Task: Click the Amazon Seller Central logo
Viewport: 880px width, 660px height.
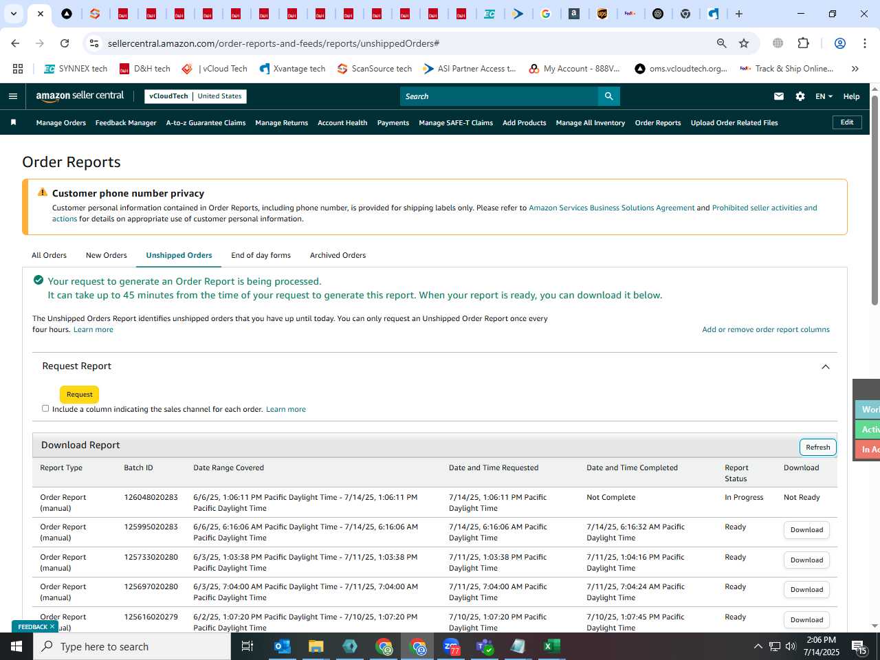Action: click(80, 96)
